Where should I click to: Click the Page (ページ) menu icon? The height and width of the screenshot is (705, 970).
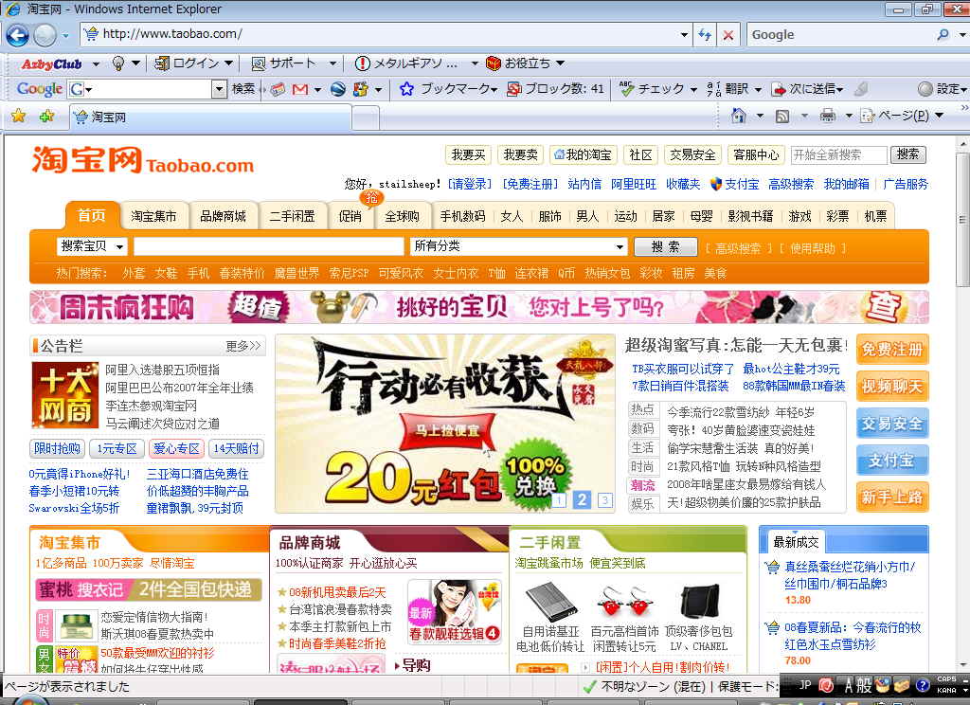point(868,116)
